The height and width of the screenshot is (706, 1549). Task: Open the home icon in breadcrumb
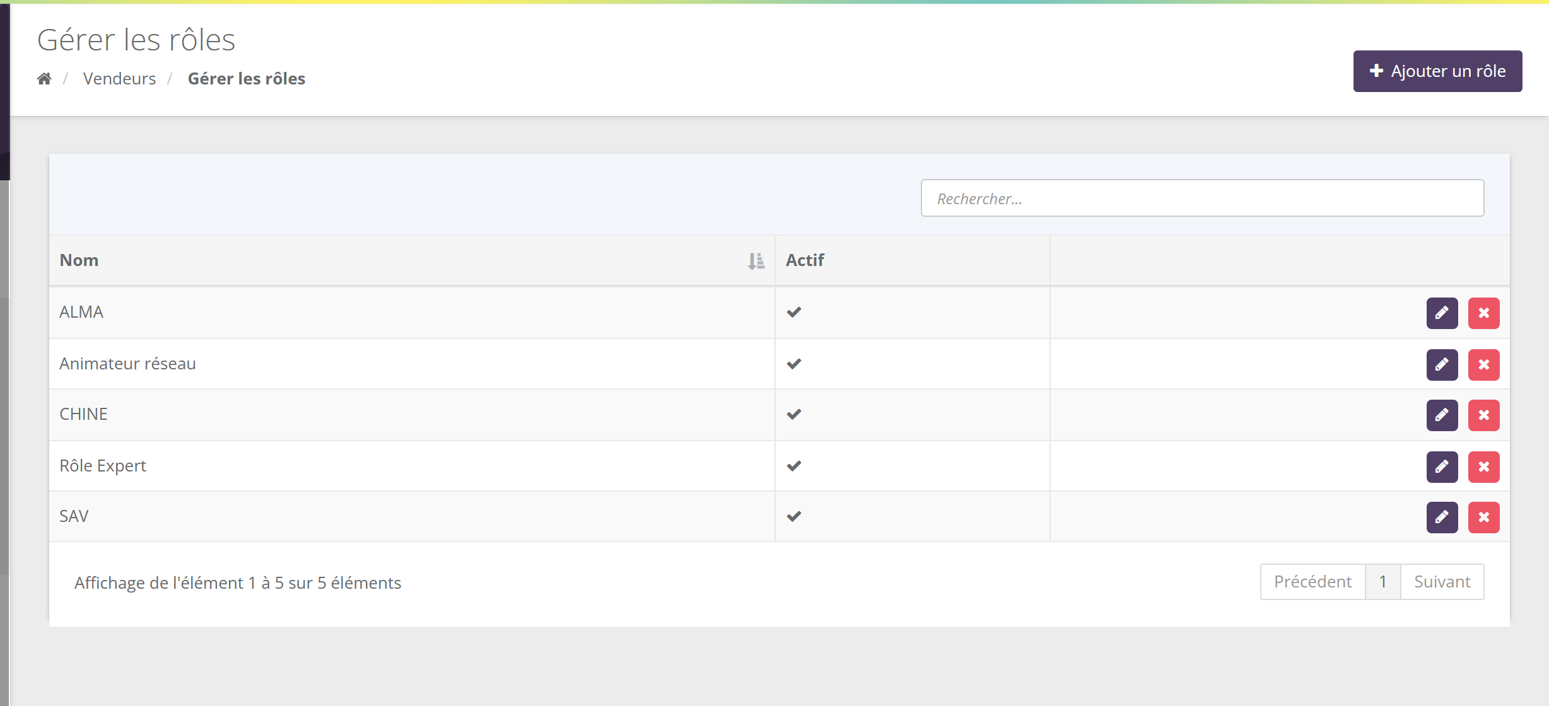coord(44,79)
